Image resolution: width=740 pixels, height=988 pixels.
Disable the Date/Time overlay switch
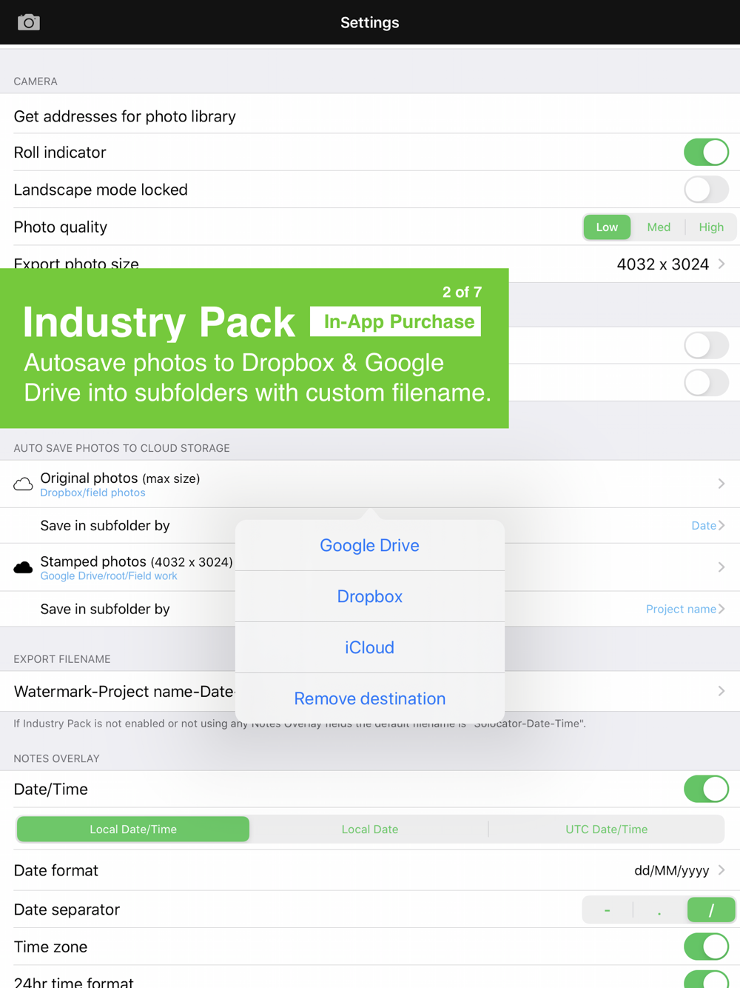point(706,790)
